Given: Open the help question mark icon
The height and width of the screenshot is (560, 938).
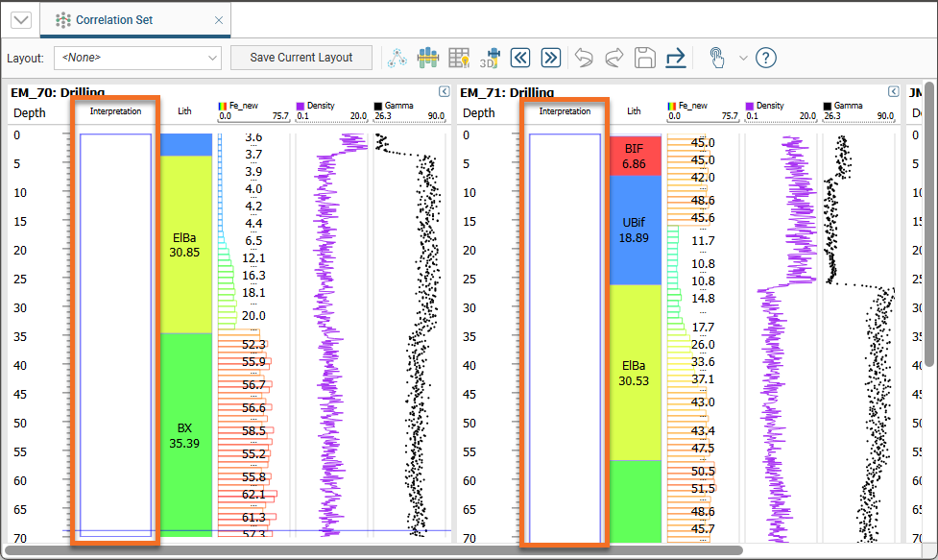Looking at the screenshot, I should pyautogui.click(x=765, y=58).
